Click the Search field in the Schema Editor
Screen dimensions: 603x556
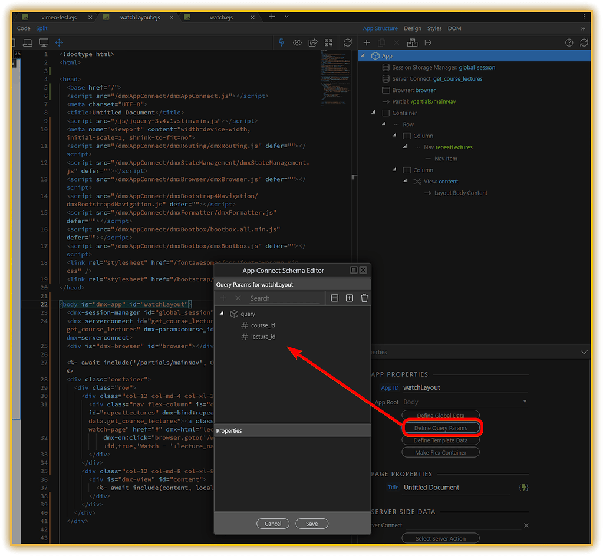point(283,298)
